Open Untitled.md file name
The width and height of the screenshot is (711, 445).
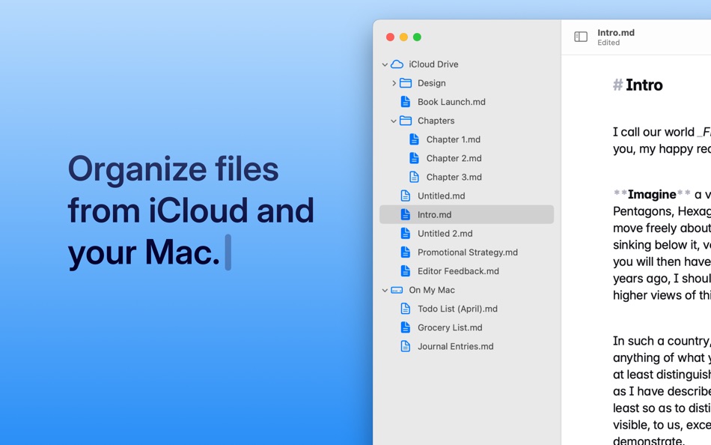tap(442, 196)
